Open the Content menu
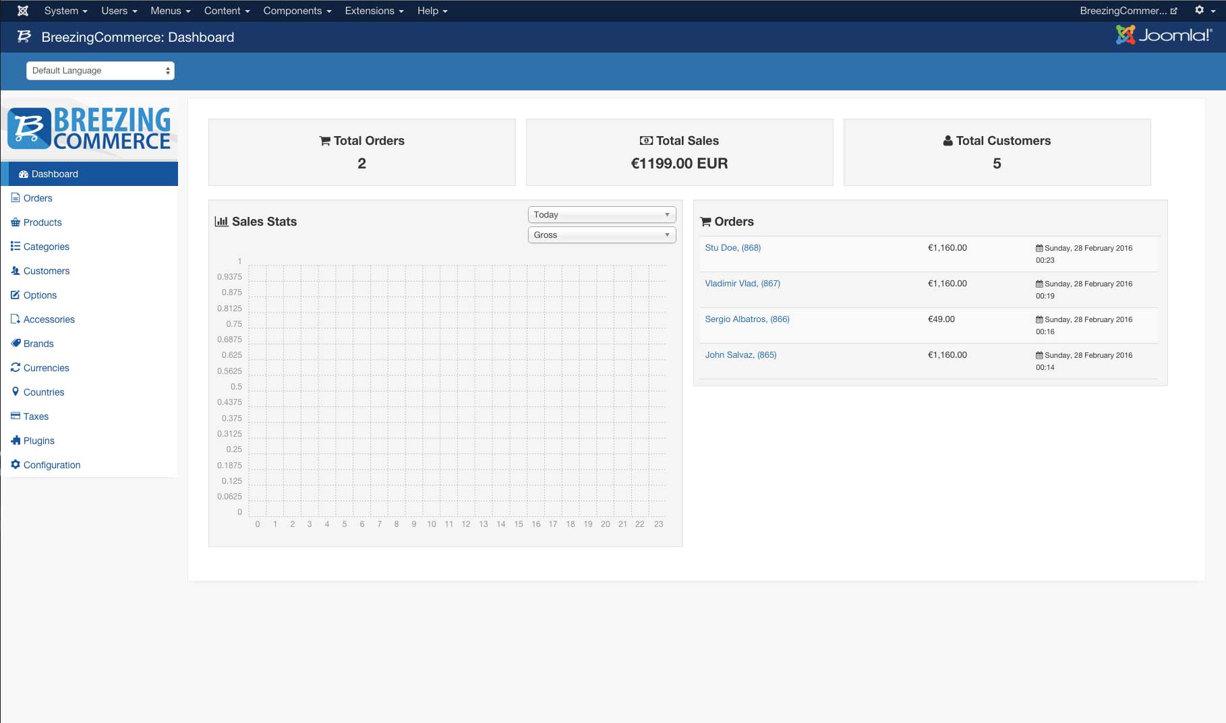This screenshot has width=1226, height=723. point(227,11)
